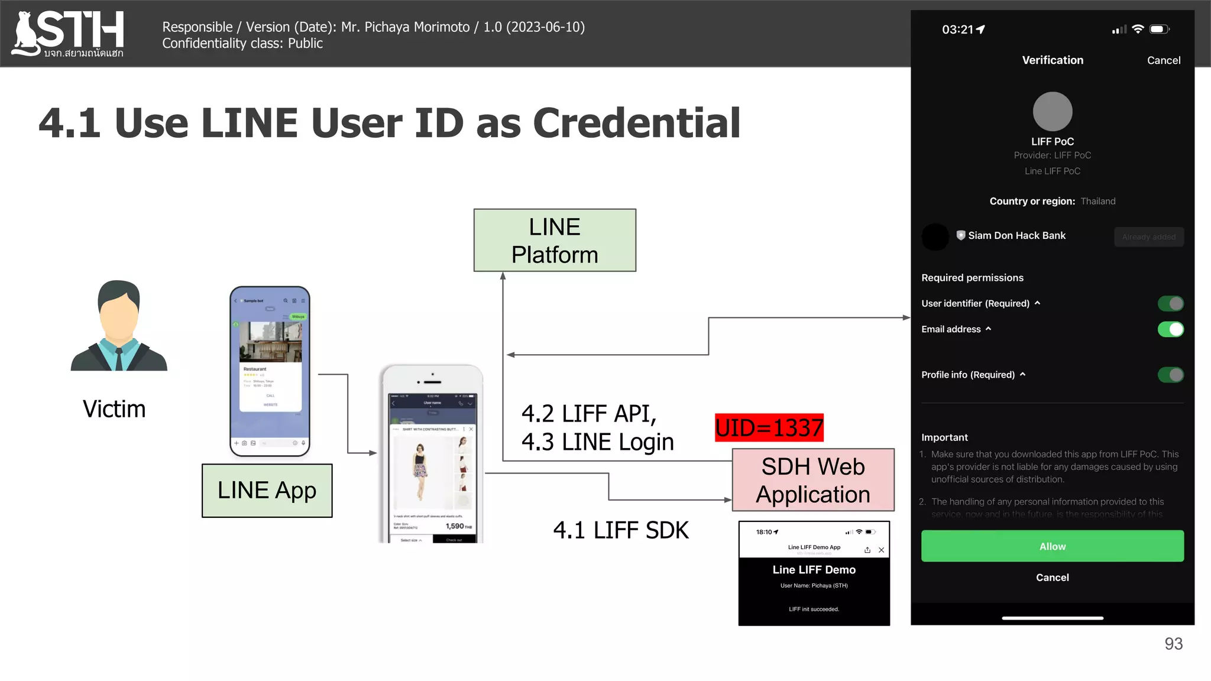The image size is (1211, 681).
Task: Click the white shopping phone thumbnail
Action: click(432, 454)
